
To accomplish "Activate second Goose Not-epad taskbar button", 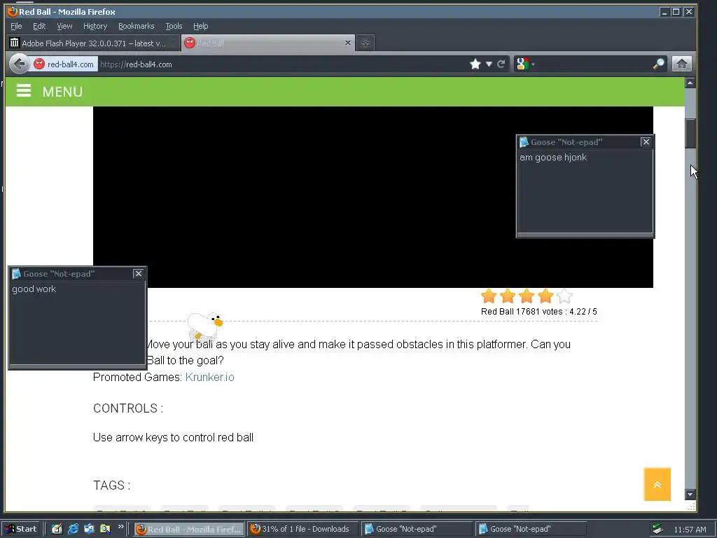I will pyautogui.click(x=531, y=530).
